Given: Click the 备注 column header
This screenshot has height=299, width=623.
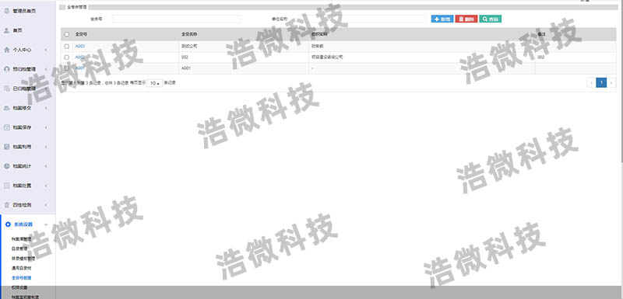Looking at the screenshot, I should 541,34.
